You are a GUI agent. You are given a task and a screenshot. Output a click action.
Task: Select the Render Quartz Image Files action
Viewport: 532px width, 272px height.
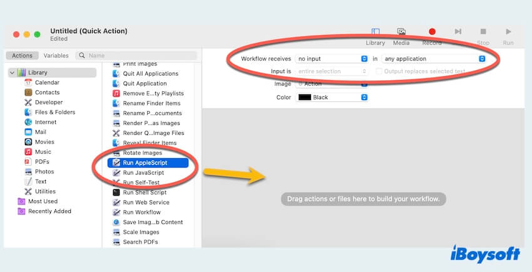[x=148, y=133]
